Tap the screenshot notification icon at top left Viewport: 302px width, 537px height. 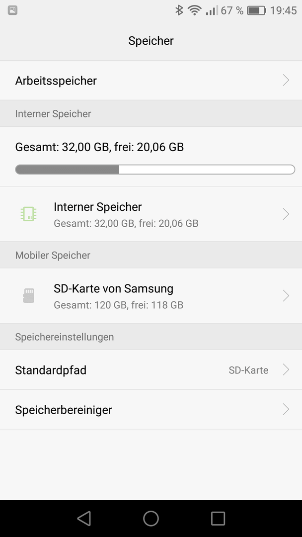tap(12, 10)
